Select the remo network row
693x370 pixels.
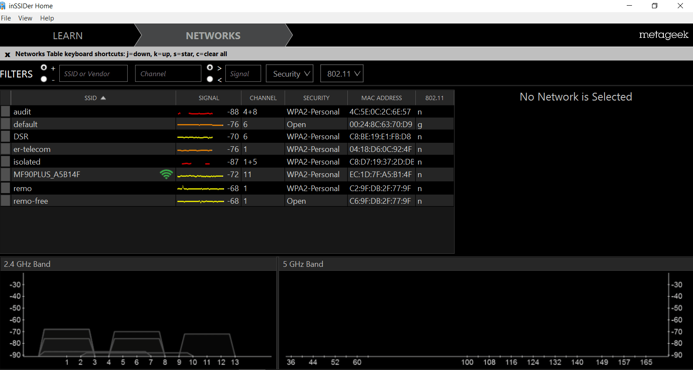click(x=227, y=188)
